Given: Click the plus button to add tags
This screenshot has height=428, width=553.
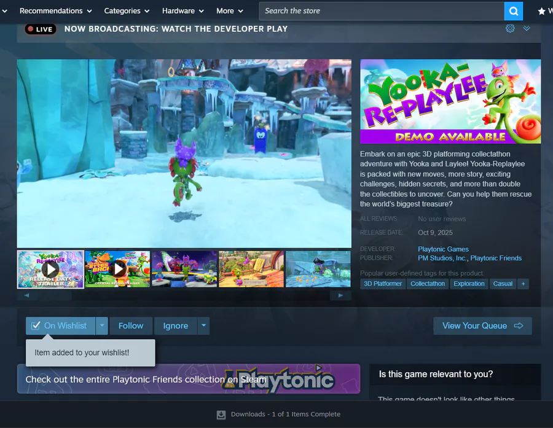Looking at the screenshot, I should [523, 284].
